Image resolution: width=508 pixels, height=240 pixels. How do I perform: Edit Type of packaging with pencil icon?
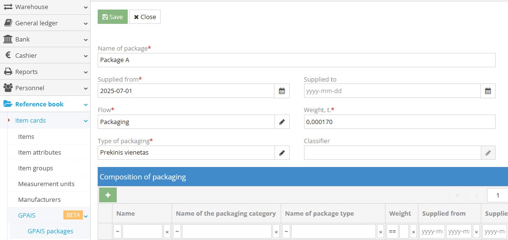(x=282, y=153)
